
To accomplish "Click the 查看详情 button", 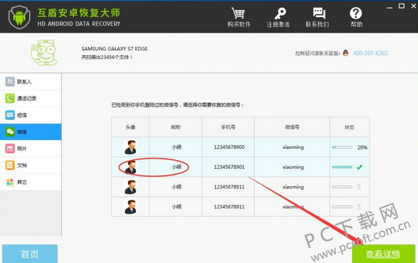I will point(383,254).
